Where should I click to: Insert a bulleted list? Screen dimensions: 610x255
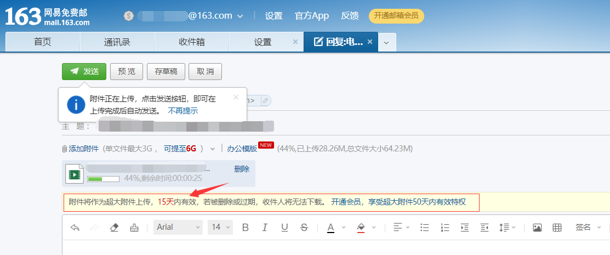(x=425, y=228)
